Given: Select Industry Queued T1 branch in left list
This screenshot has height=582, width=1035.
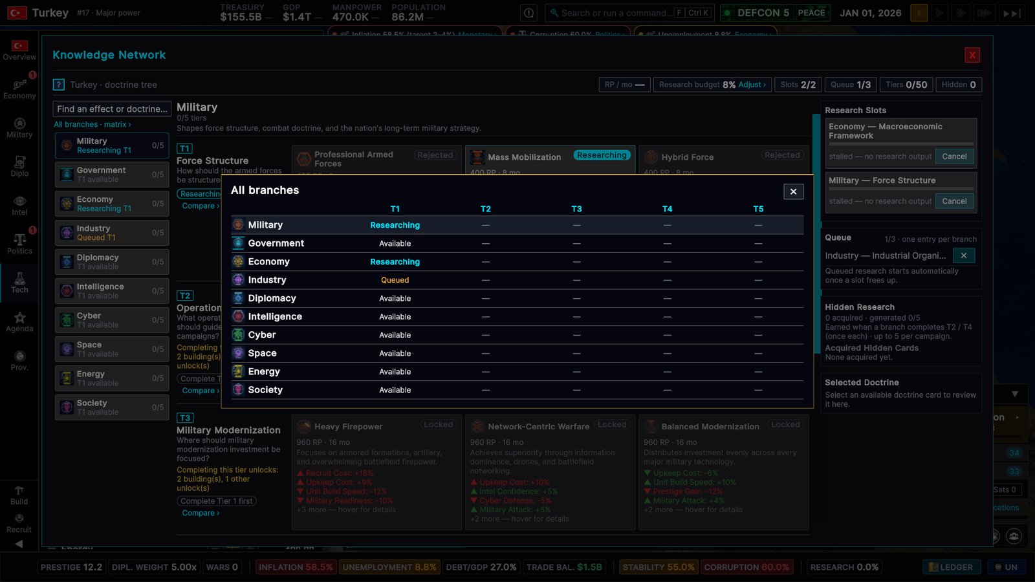Looking at the screenshot, I should [112, 233].
